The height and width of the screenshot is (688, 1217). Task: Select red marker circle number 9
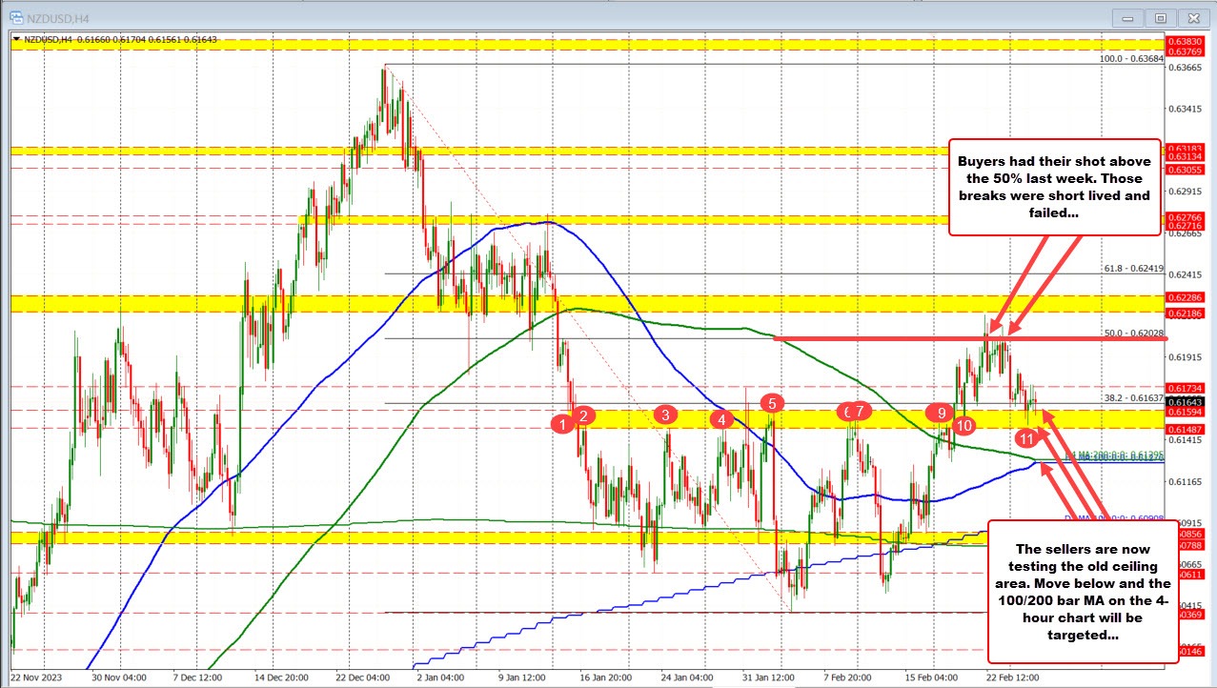941,413
